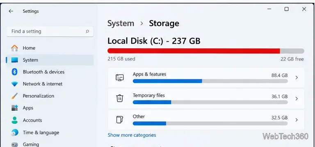The height and width of the screenshot is (147, 315).
Task: Open Bluetooth & devices settings
Action: point(50,72)
